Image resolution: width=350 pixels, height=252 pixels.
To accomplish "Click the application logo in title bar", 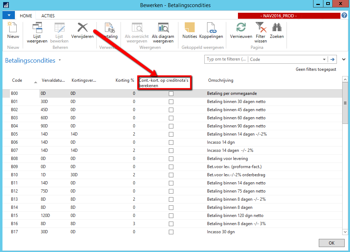I will (x=6, y=5).
